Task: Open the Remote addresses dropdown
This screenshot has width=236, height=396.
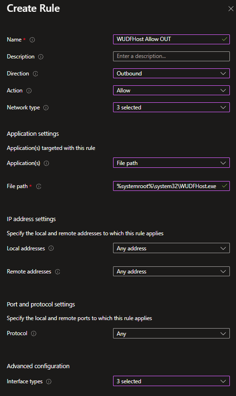Action: pos(171,272)
